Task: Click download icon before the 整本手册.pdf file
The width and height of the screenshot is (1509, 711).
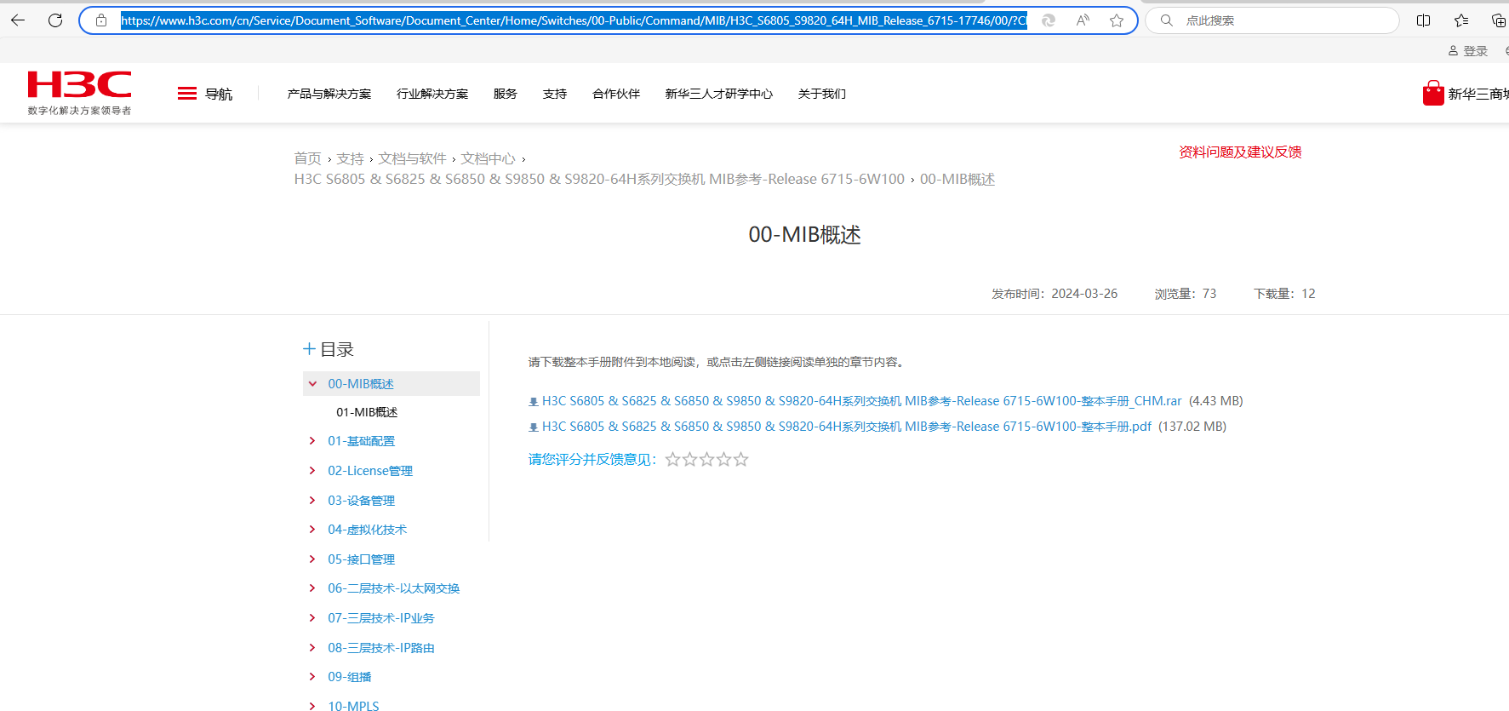Action: point(534,427)
